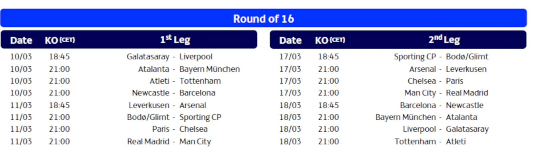This screenshot has width=533, height=150.
Task: Click Sporting CP in the 2nd Leg fixtures
Action: tap(415, 57)
